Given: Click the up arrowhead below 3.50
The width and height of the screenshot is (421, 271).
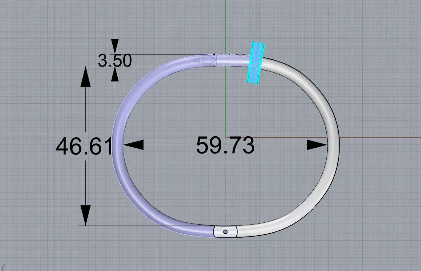Looking at the screenshot, I should (x=115, y=76).
